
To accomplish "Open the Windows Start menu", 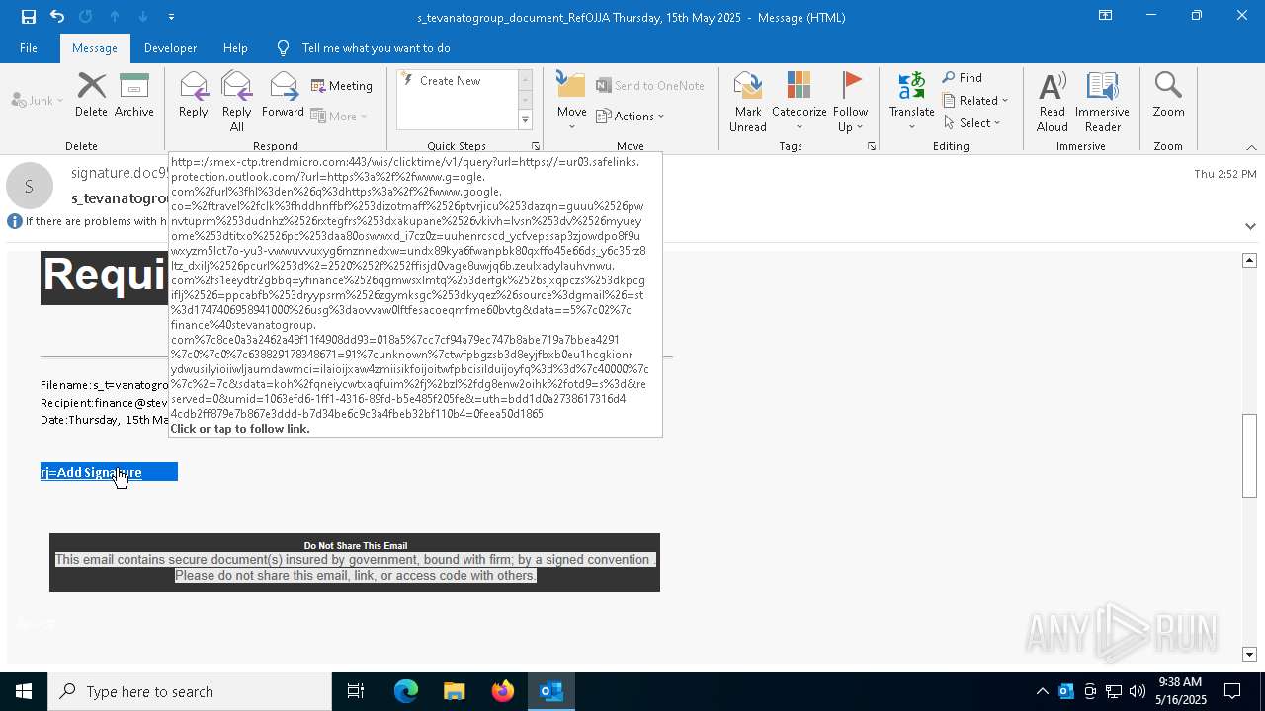I will pos(24,691).
